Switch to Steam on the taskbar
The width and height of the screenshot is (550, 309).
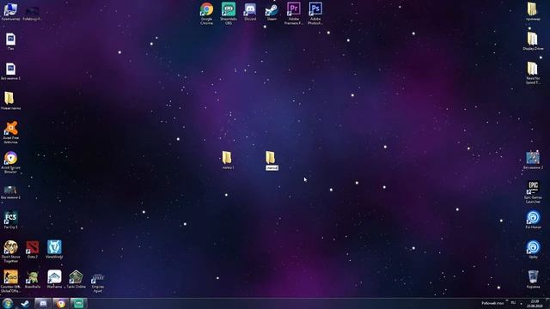(25, 303)
